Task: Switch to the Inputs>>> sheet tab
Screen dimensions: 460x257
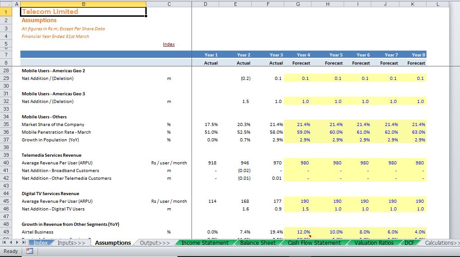Action: pos(71,243)
